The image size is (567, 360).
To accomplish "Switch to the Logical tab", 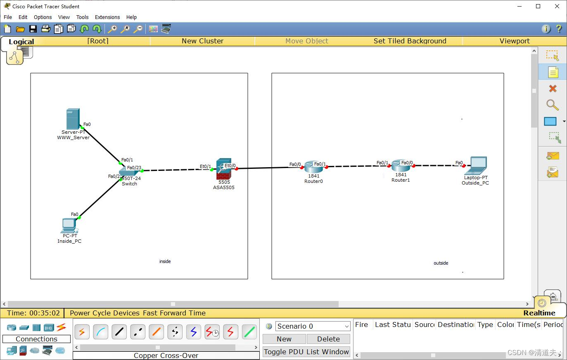I will 21,41.
